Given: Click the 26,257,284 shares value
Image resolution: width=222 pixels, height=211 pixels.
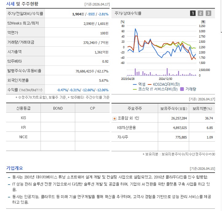Looking at the screenshot, I should point(179,118).
